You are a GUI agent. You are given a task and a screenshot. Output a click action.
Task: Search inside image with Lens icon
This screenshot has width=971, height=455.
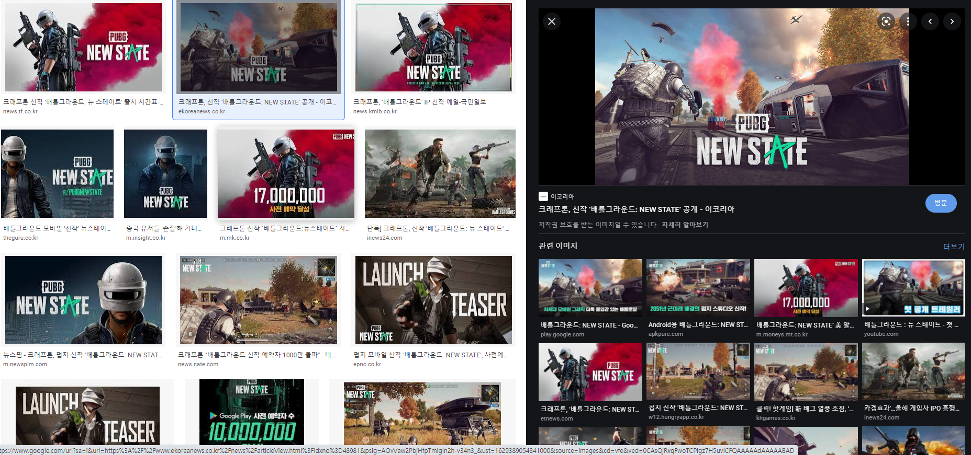[886, 21]
